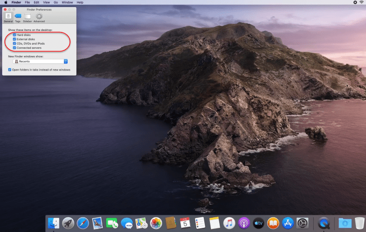Toggle the Connected servers checkbox
The height and width of the screenshot is (232, 366).
(x=14, y=48)
